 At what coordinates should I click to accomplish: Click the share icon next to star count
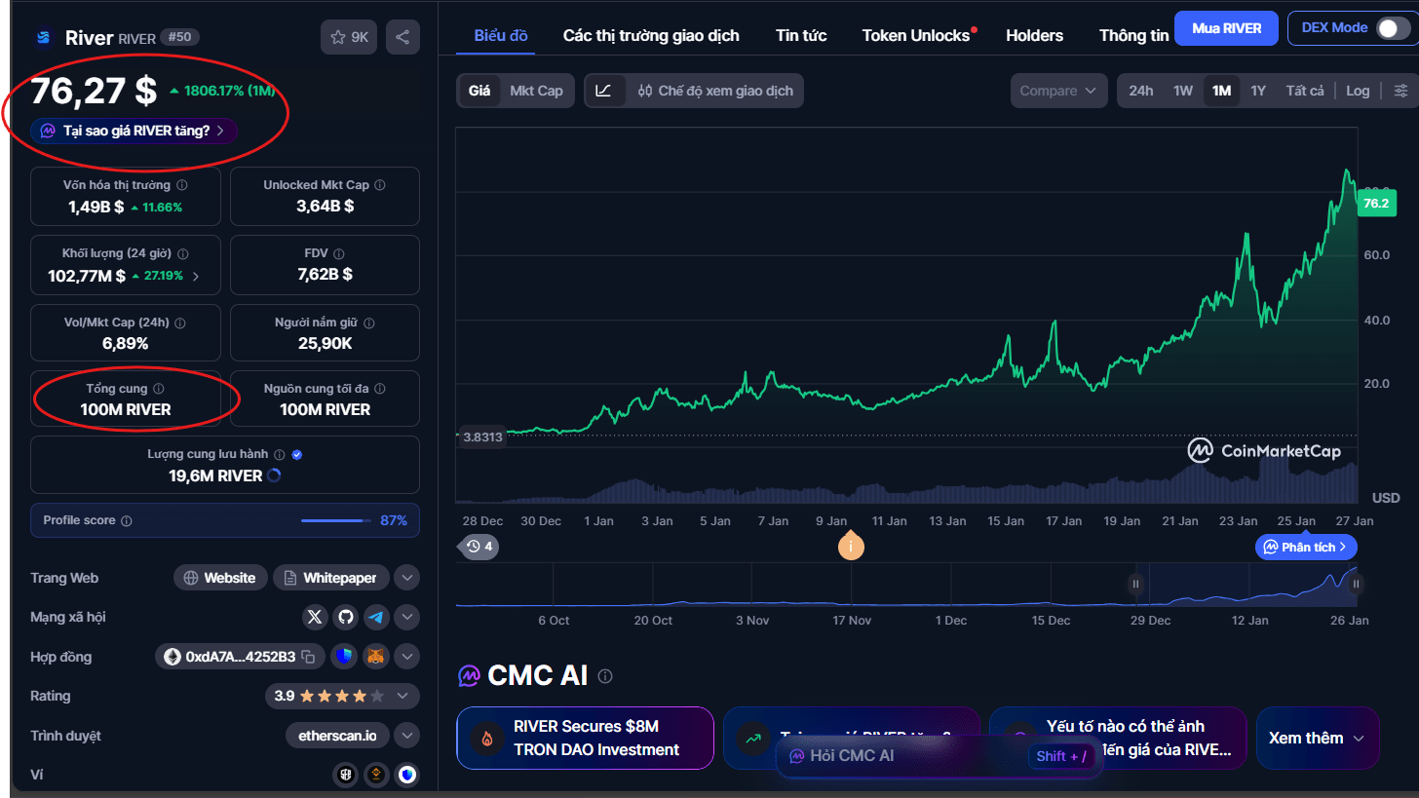[403, 37]
